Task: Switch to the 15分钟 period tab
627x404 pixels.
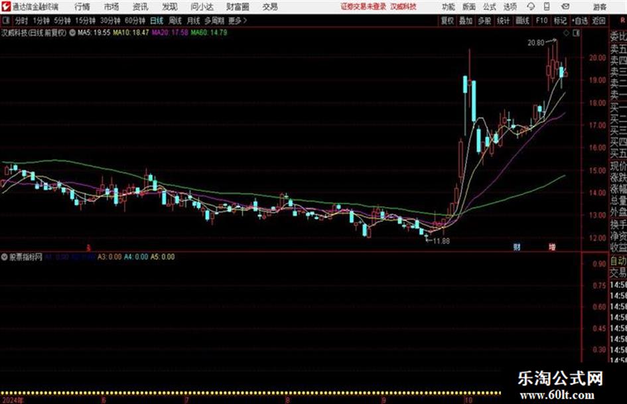Action: pos(85,21)
